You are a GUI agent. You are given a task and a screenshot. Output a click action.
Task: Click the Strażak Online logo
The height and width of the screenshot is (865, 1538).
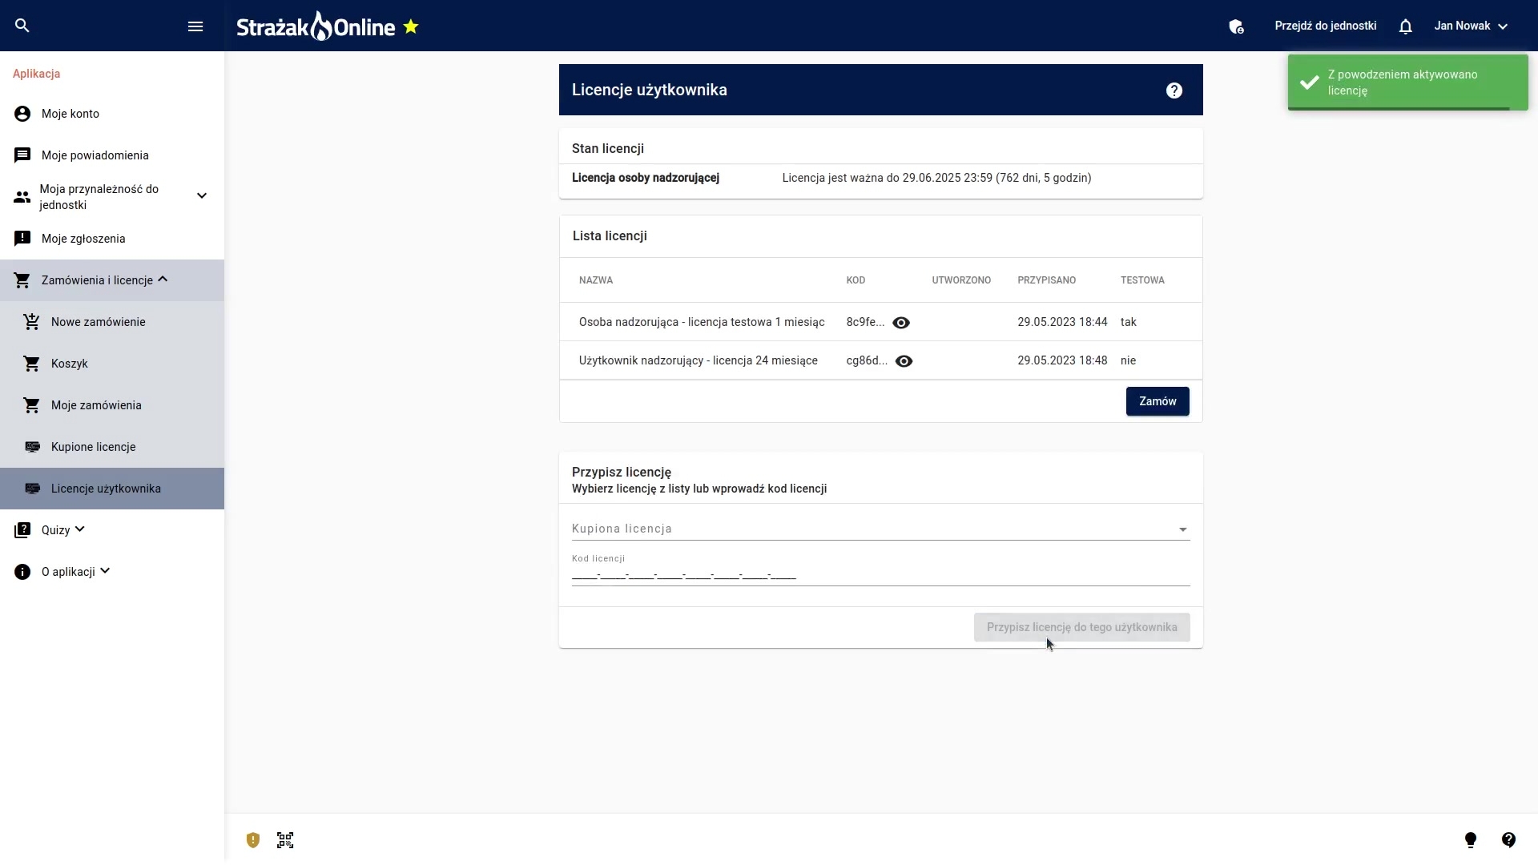[316, 26]
